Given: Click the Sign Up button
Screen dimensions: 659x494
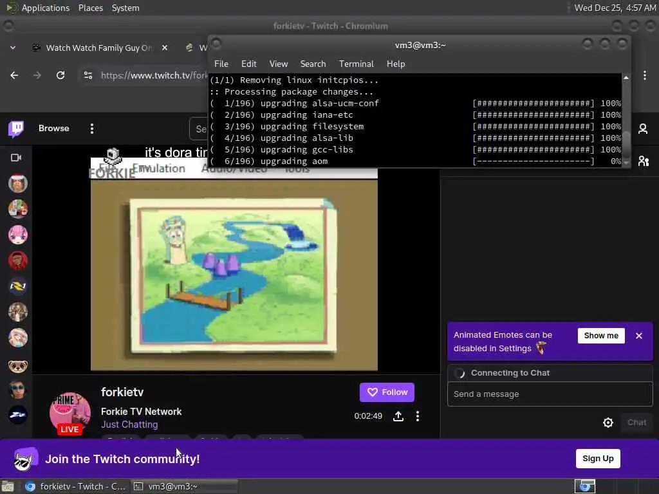Looking at the screenshot, I should pos(598,458).
